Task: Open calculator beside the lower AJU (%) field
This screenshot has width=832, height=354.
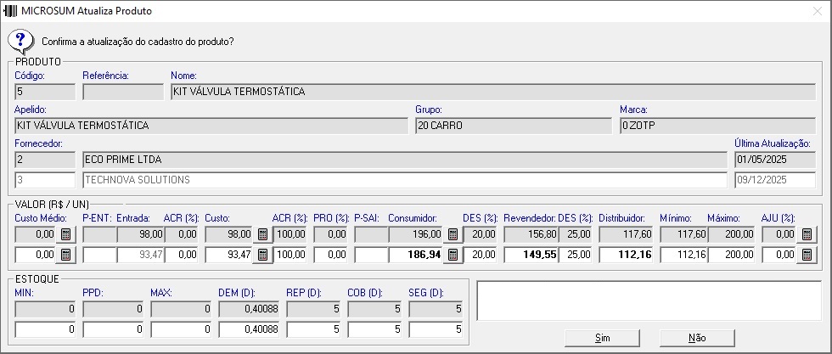Action: (805, 254)
